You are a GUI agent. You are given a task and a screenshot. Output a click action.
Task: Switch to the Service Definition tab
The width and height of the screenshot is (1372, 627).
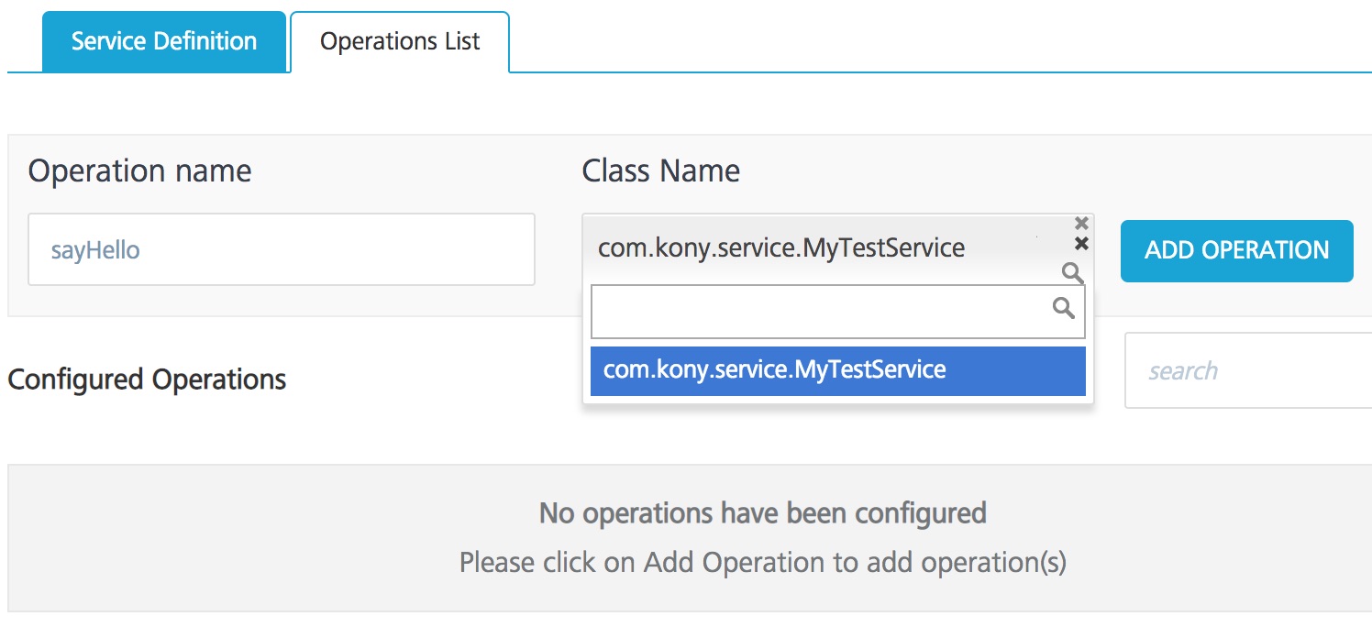163,40
